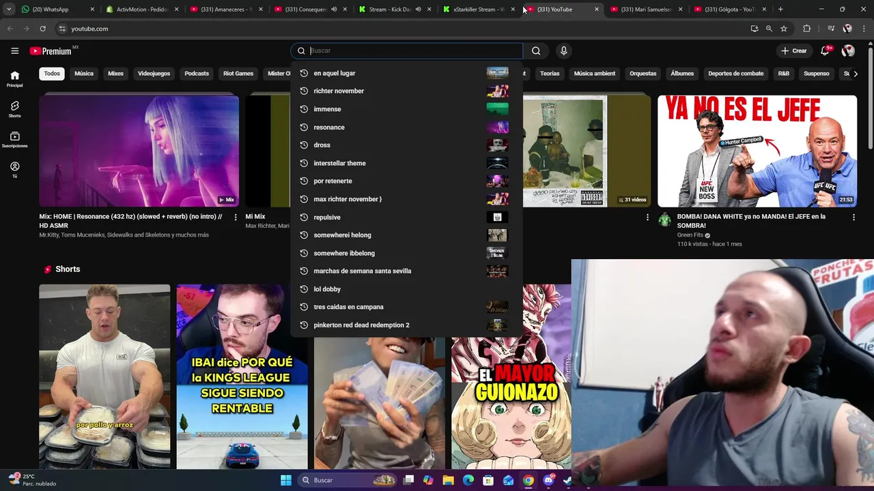Click the YouTube Premium logo
Image resolution: width=874 pixels, height=491 pixels.
pos(51,51)
